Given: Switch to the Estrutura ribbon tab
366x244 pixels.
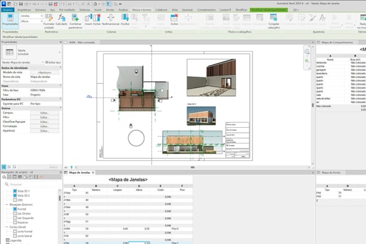Looking at the screenshot, I should pyautogui.click(x=41, y=10).
